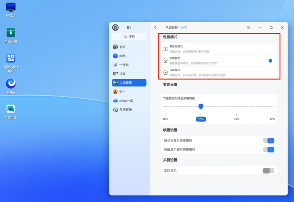Maximize the control center window
Screen dimensions: 294x202
[x=271, y=28]
